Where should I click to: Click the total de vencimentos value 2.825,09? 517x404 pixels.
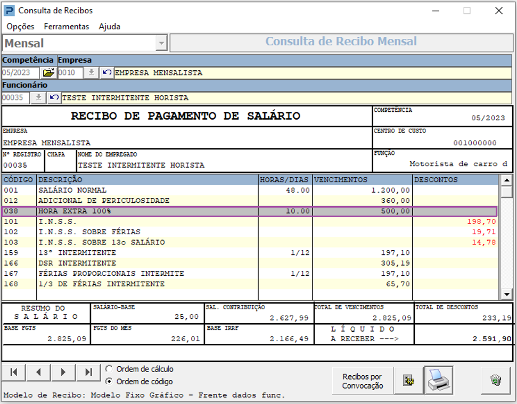pyautogui.click(x=392, y=318)
